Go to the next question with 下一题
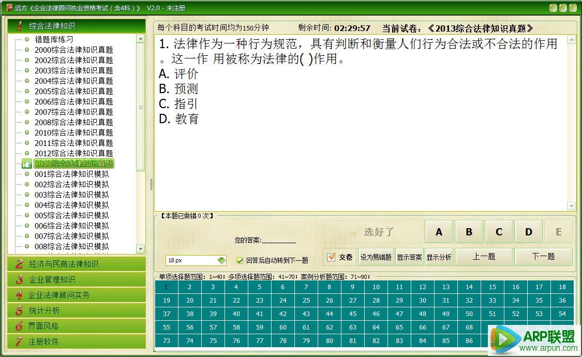The width and height of the screenshot is (582, 357). (543, 257)
